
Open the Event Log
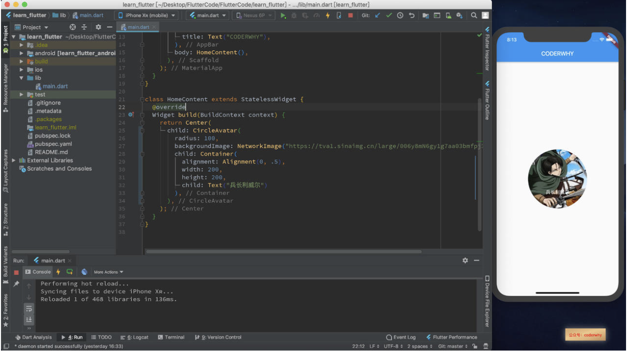tap(401, 337)
